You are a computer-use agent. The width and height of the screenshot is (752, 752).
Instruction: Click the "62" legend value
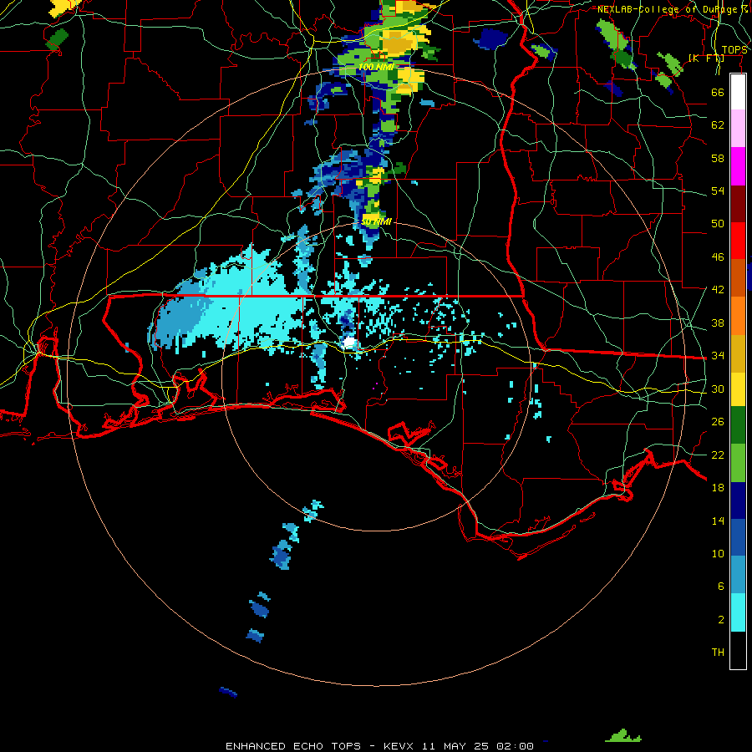718,124
